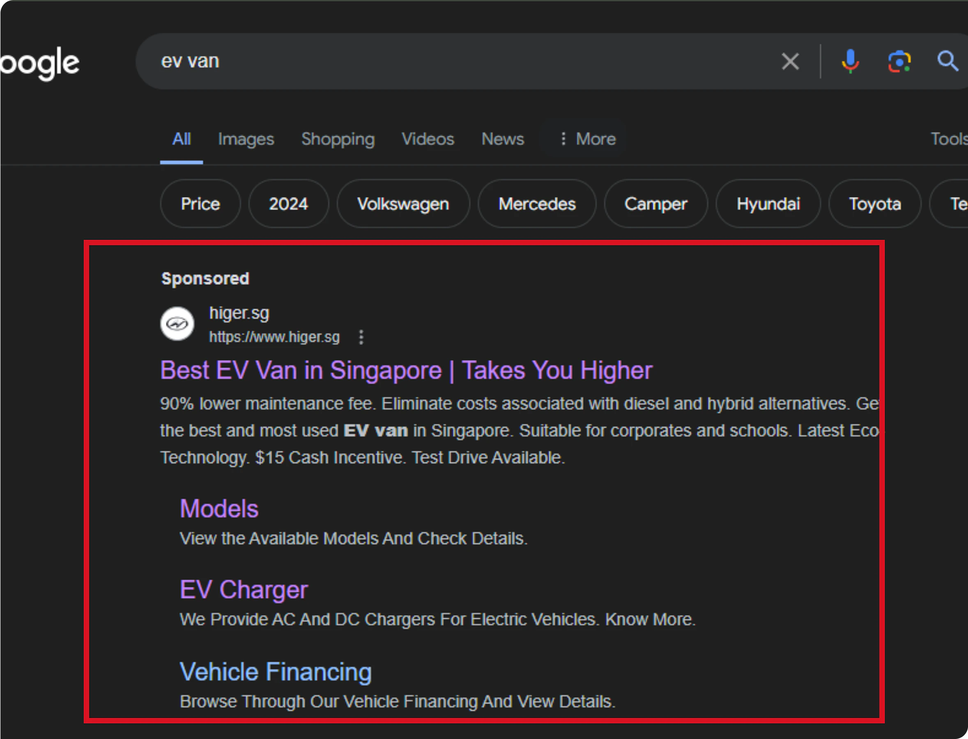Screen dimensions: 968x739
Task: Select the Price filter chip
Action: (200, 204)
